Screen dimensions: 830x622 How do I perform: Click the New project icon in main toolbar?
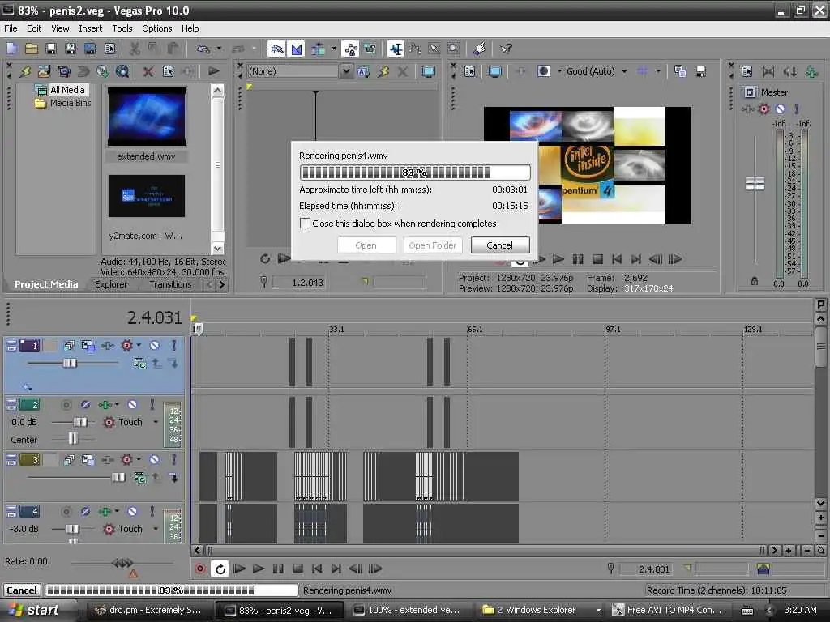coord(12,49)
